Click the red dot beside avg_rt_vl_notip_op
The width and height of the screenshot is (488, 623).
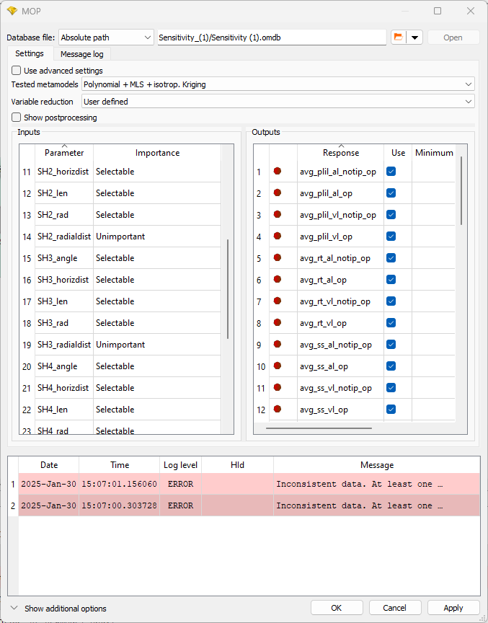[x=278, y=301]
